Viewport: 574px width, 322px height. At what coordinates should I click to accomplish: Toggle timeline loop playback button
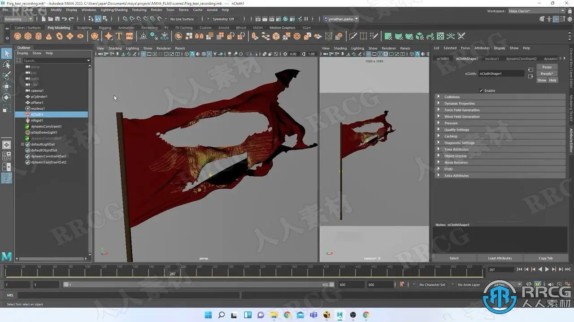(530, 284)
